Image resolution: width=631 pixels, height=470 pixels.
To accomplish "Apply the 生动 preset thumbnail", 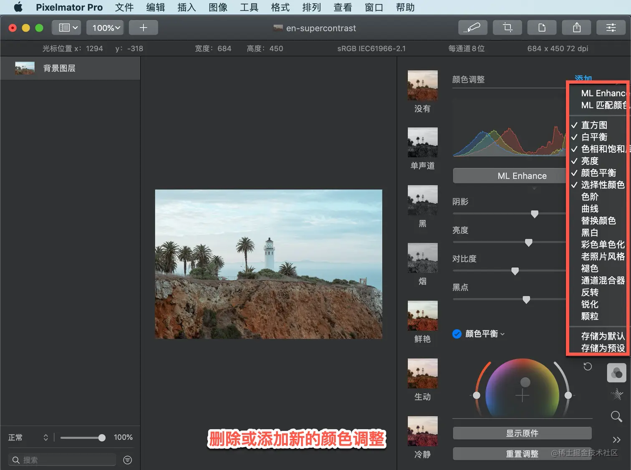I will (422, 373).
